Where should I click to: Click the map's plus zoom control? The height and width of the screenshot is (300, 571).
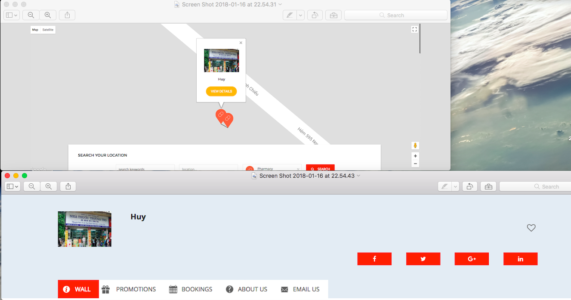[415, 156]
